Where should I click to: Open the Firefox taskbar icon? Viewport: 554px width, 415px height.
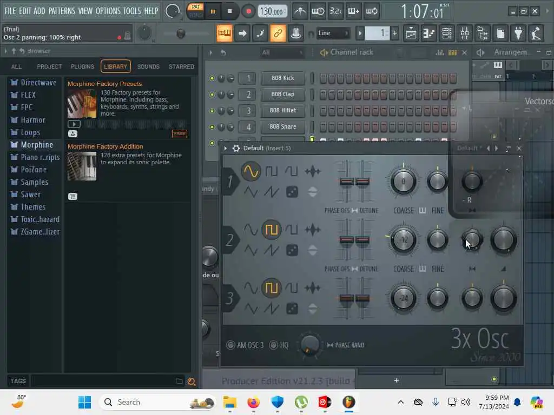[253, 402]
